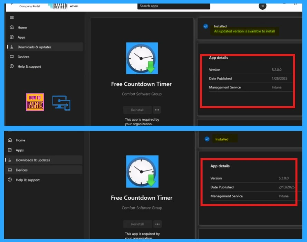Click date published '2/13/2025'

click(286, 187)
